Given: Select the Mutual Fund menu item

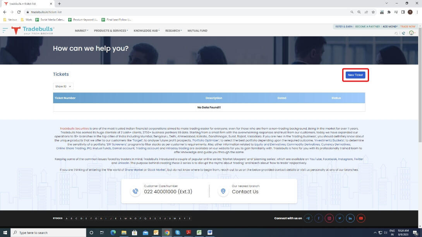Looking at the screenshot, I should [197, 31].
